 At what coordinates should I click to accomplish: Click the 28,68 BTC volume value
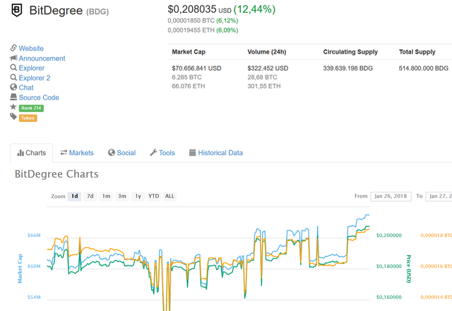[x=262, y=77]
